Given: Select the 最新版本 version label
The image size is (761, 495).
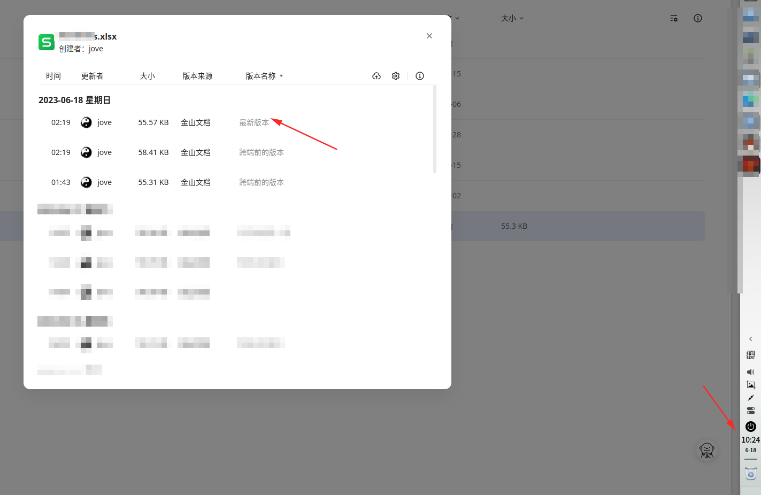Looking at the screenshot, I should (x=254, y=122).
